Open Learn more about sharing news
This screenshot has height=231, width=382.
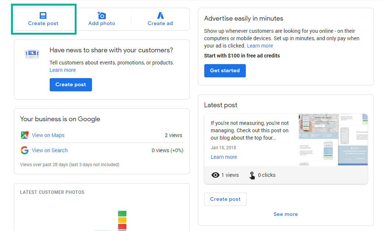click(x=62, y=70)
